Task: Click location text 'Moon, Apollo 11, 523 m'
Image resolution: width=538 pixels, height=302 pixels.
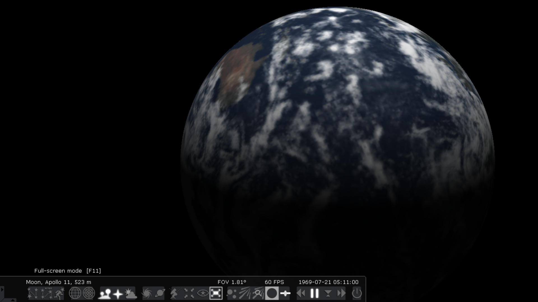Action: tap(59, 282)
